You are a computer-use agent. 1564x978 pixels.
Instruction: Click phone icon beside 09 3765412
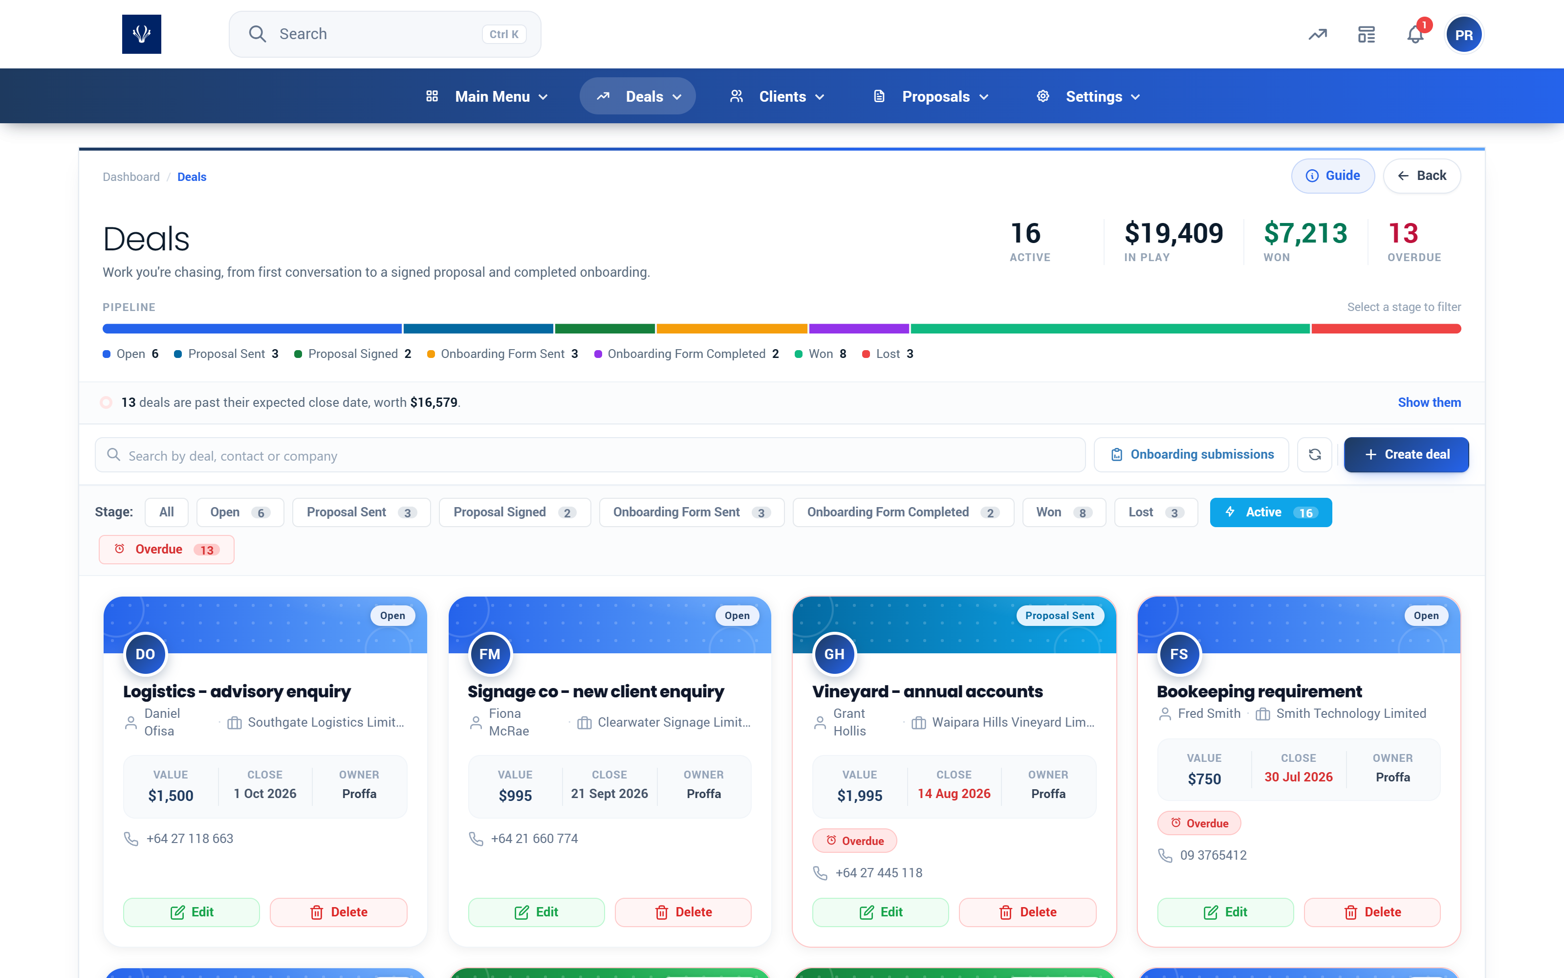[x=1165, y=856]
